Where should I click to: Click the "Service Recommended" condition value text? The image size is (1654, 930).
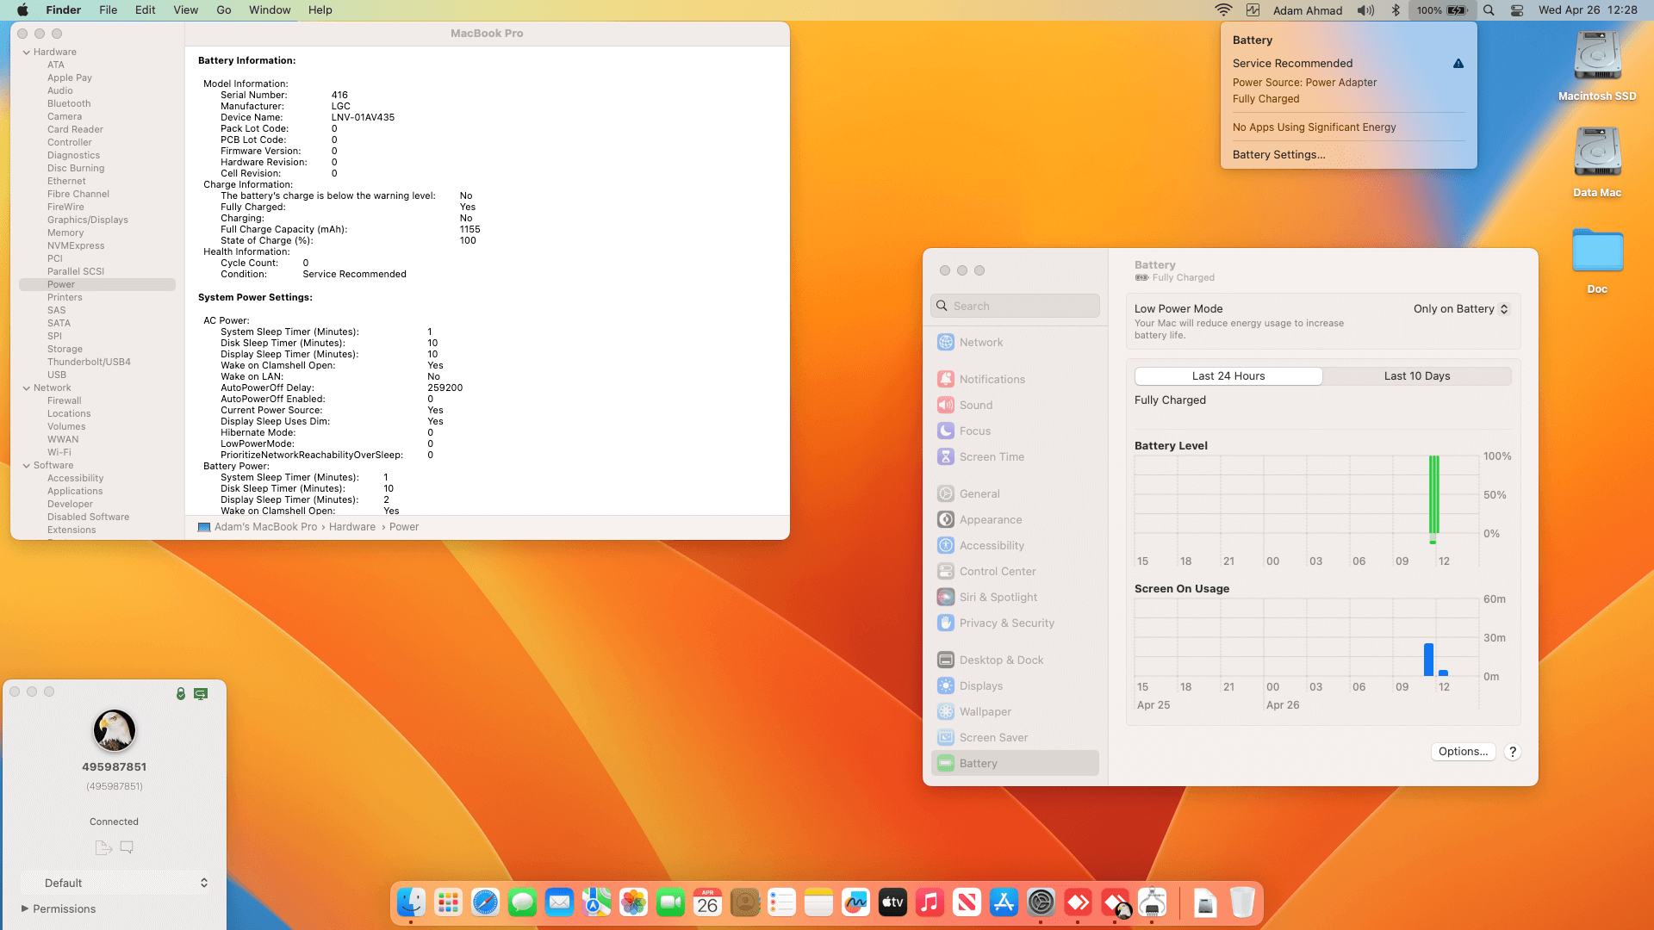[x=354, y=275]
